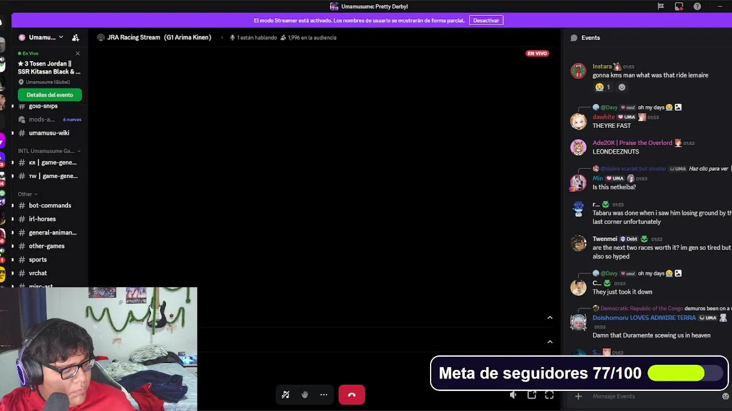Click the Meta de seguidores progress bar
Image resolution: width=732 pixels, height=411 pixels.
coord(685,373)
